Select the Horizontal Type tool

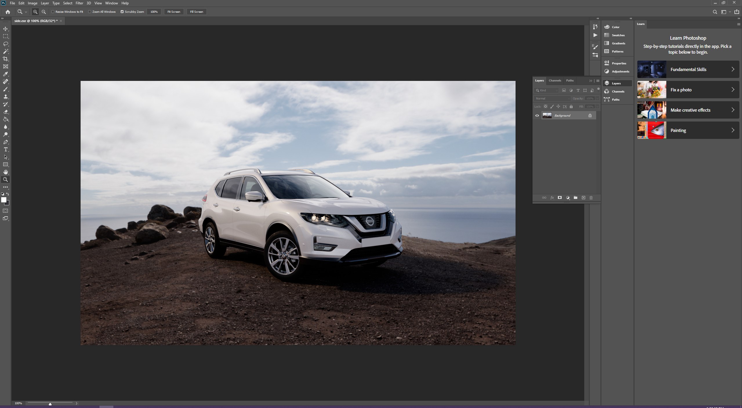6,150
